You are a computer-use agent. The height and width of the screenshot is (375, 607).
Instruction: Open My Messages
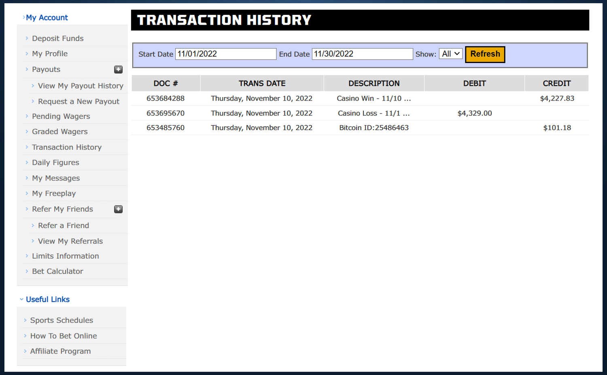56,178
